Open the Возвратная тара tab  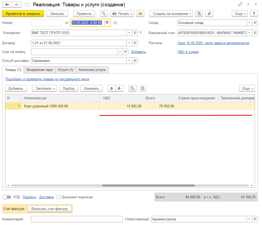click(x=39, y=70)
